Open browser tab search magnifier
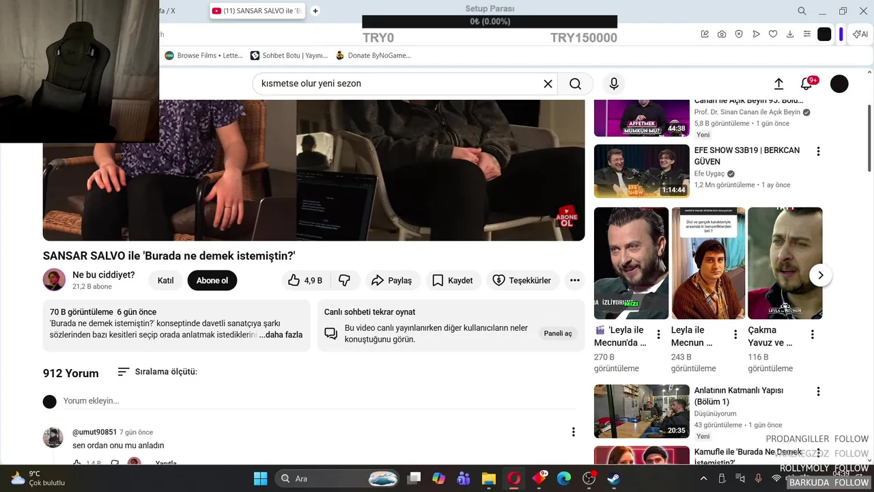Viewport: 874px width, 492px height. pyautogui.click(x=802, y=11)
